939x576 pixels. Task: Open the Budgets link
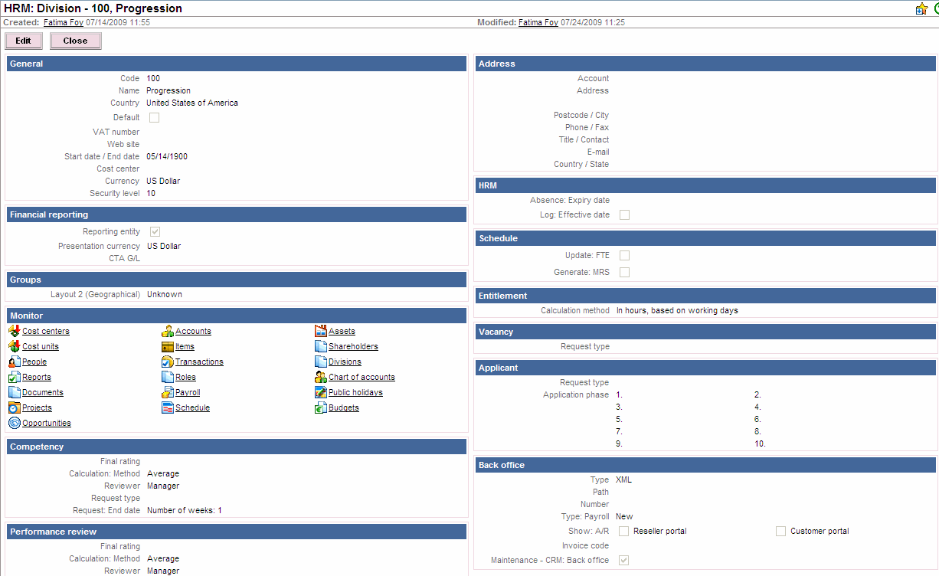pyautogui.click(x=343, y=407)
